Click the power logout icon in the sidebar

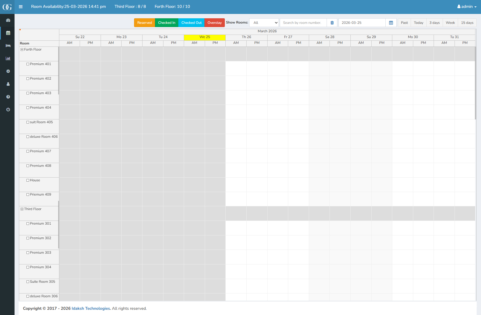coord(8,110)
